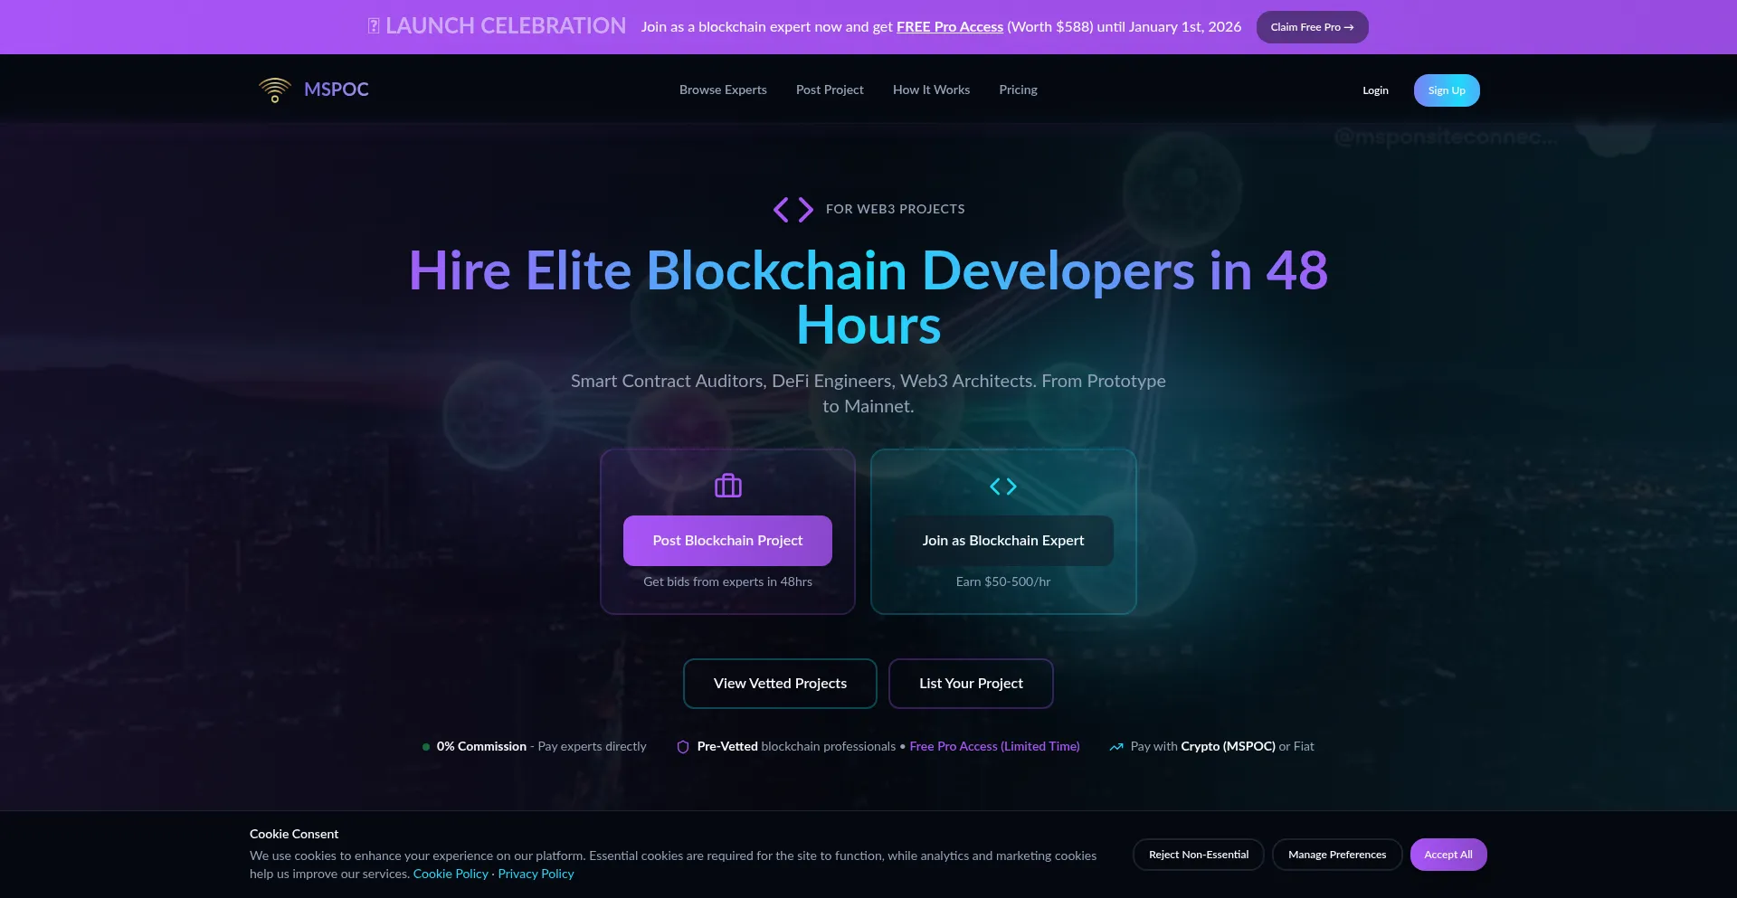
Task: Click the briefcase icon above Post Blockchain Project
Action: tap(728, 487)
